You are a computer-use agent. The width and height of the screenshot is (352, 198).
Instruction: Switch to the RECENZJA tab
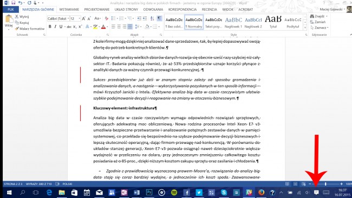coord(209,9)
